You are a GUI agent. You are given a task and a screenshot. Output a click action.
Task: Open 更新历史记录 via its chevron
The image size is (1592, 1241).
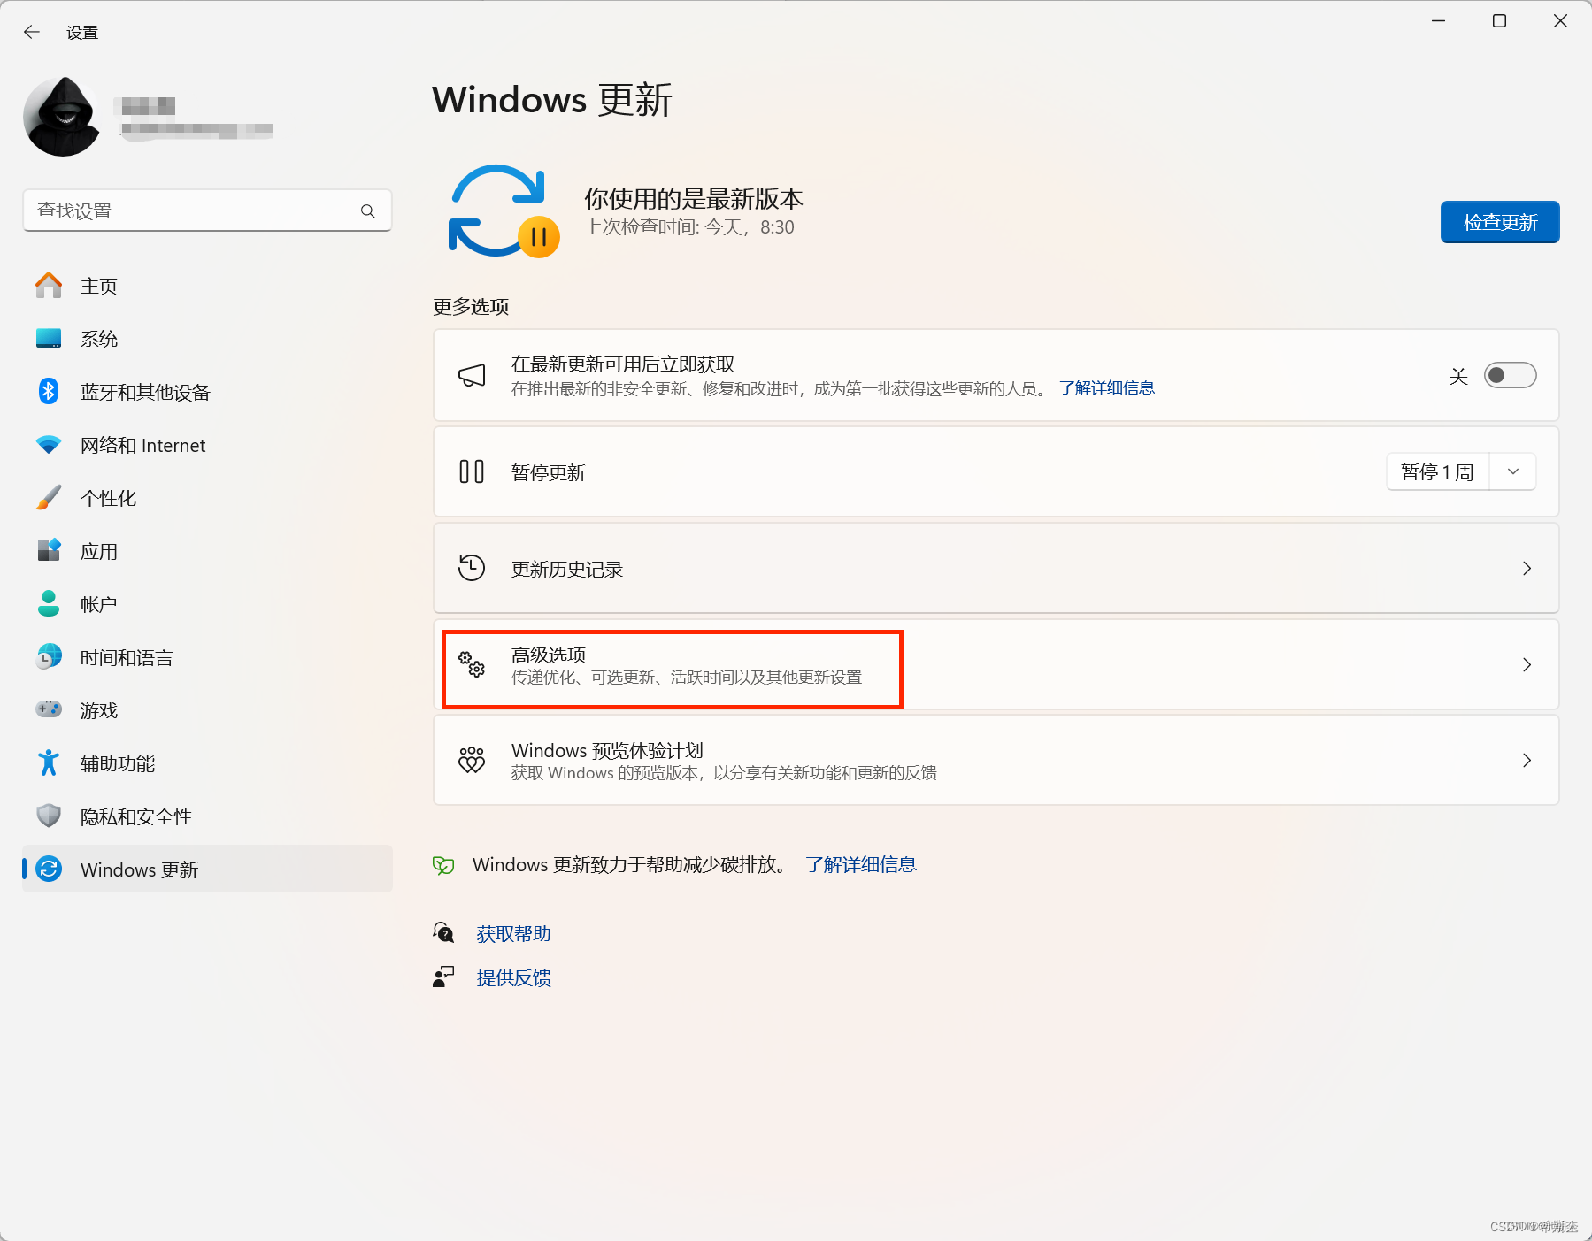click(x=1527, y=568)
